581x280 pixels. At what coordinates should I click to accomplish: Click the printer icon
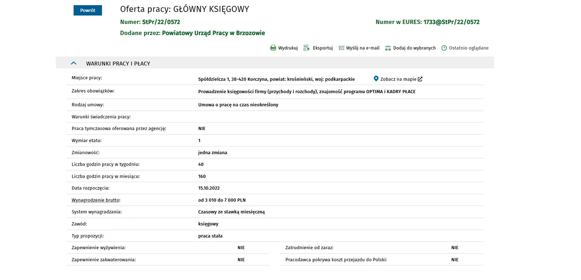[x=273, y=48]
